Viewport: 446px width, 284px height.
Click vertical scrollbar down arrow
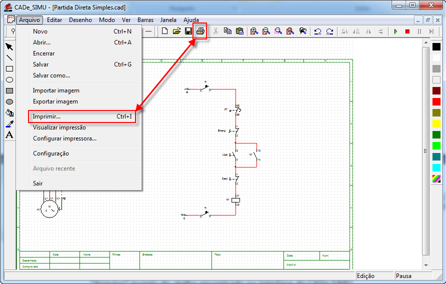(x=425, y=265)
